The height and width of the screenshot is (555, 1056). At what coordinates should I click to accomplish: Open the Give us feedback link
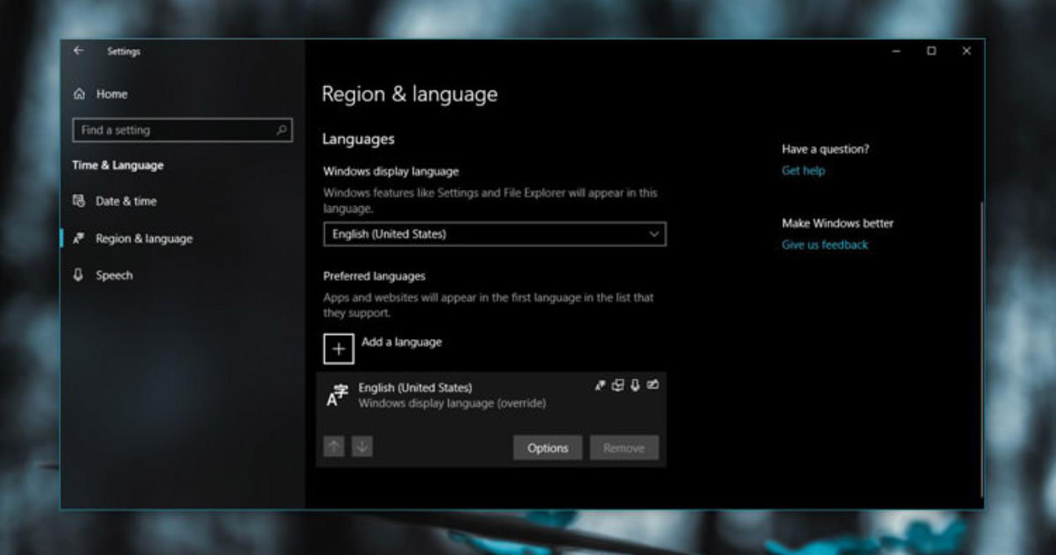[825, 245]
